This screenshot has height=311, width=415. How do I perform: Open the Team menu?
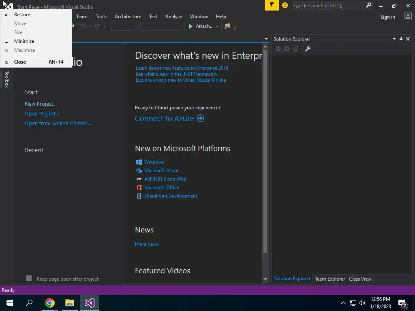point(82,16)
